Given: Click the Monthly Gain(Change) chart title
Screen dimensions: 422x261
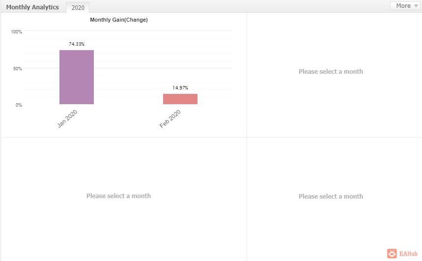Looking at the screenshot, I should click(x=119, y=20).
